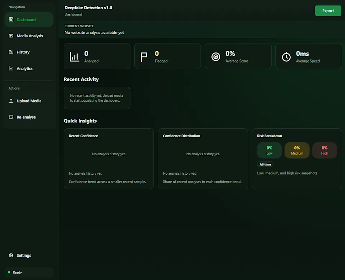
Task: Click 'No website analysis available yet' text
Action: click(94, 33)
